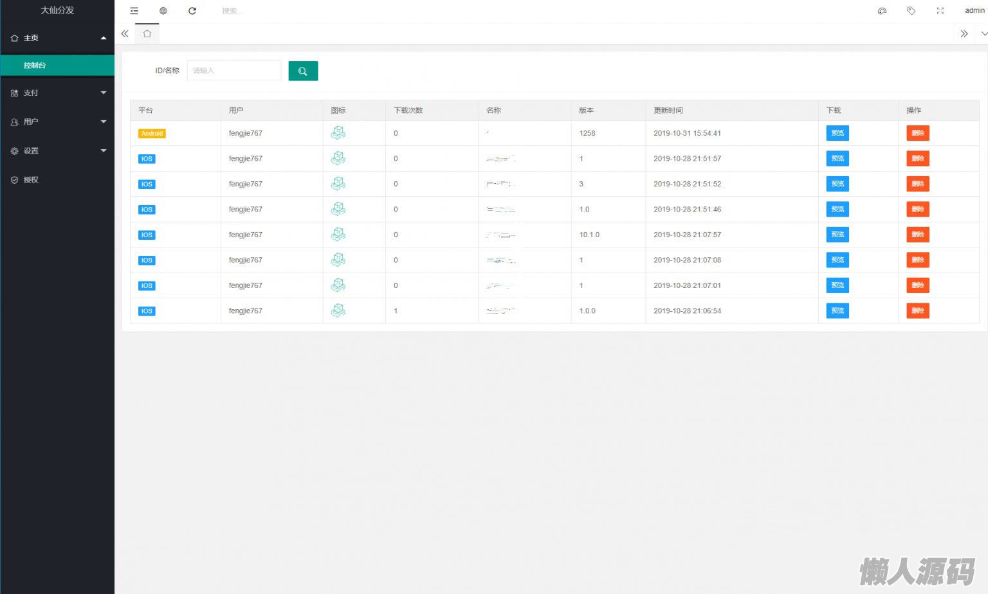This screenshot has width=988, height=594.
Task: Click the refresh icon in top bar
Action: tap(192, 11)
